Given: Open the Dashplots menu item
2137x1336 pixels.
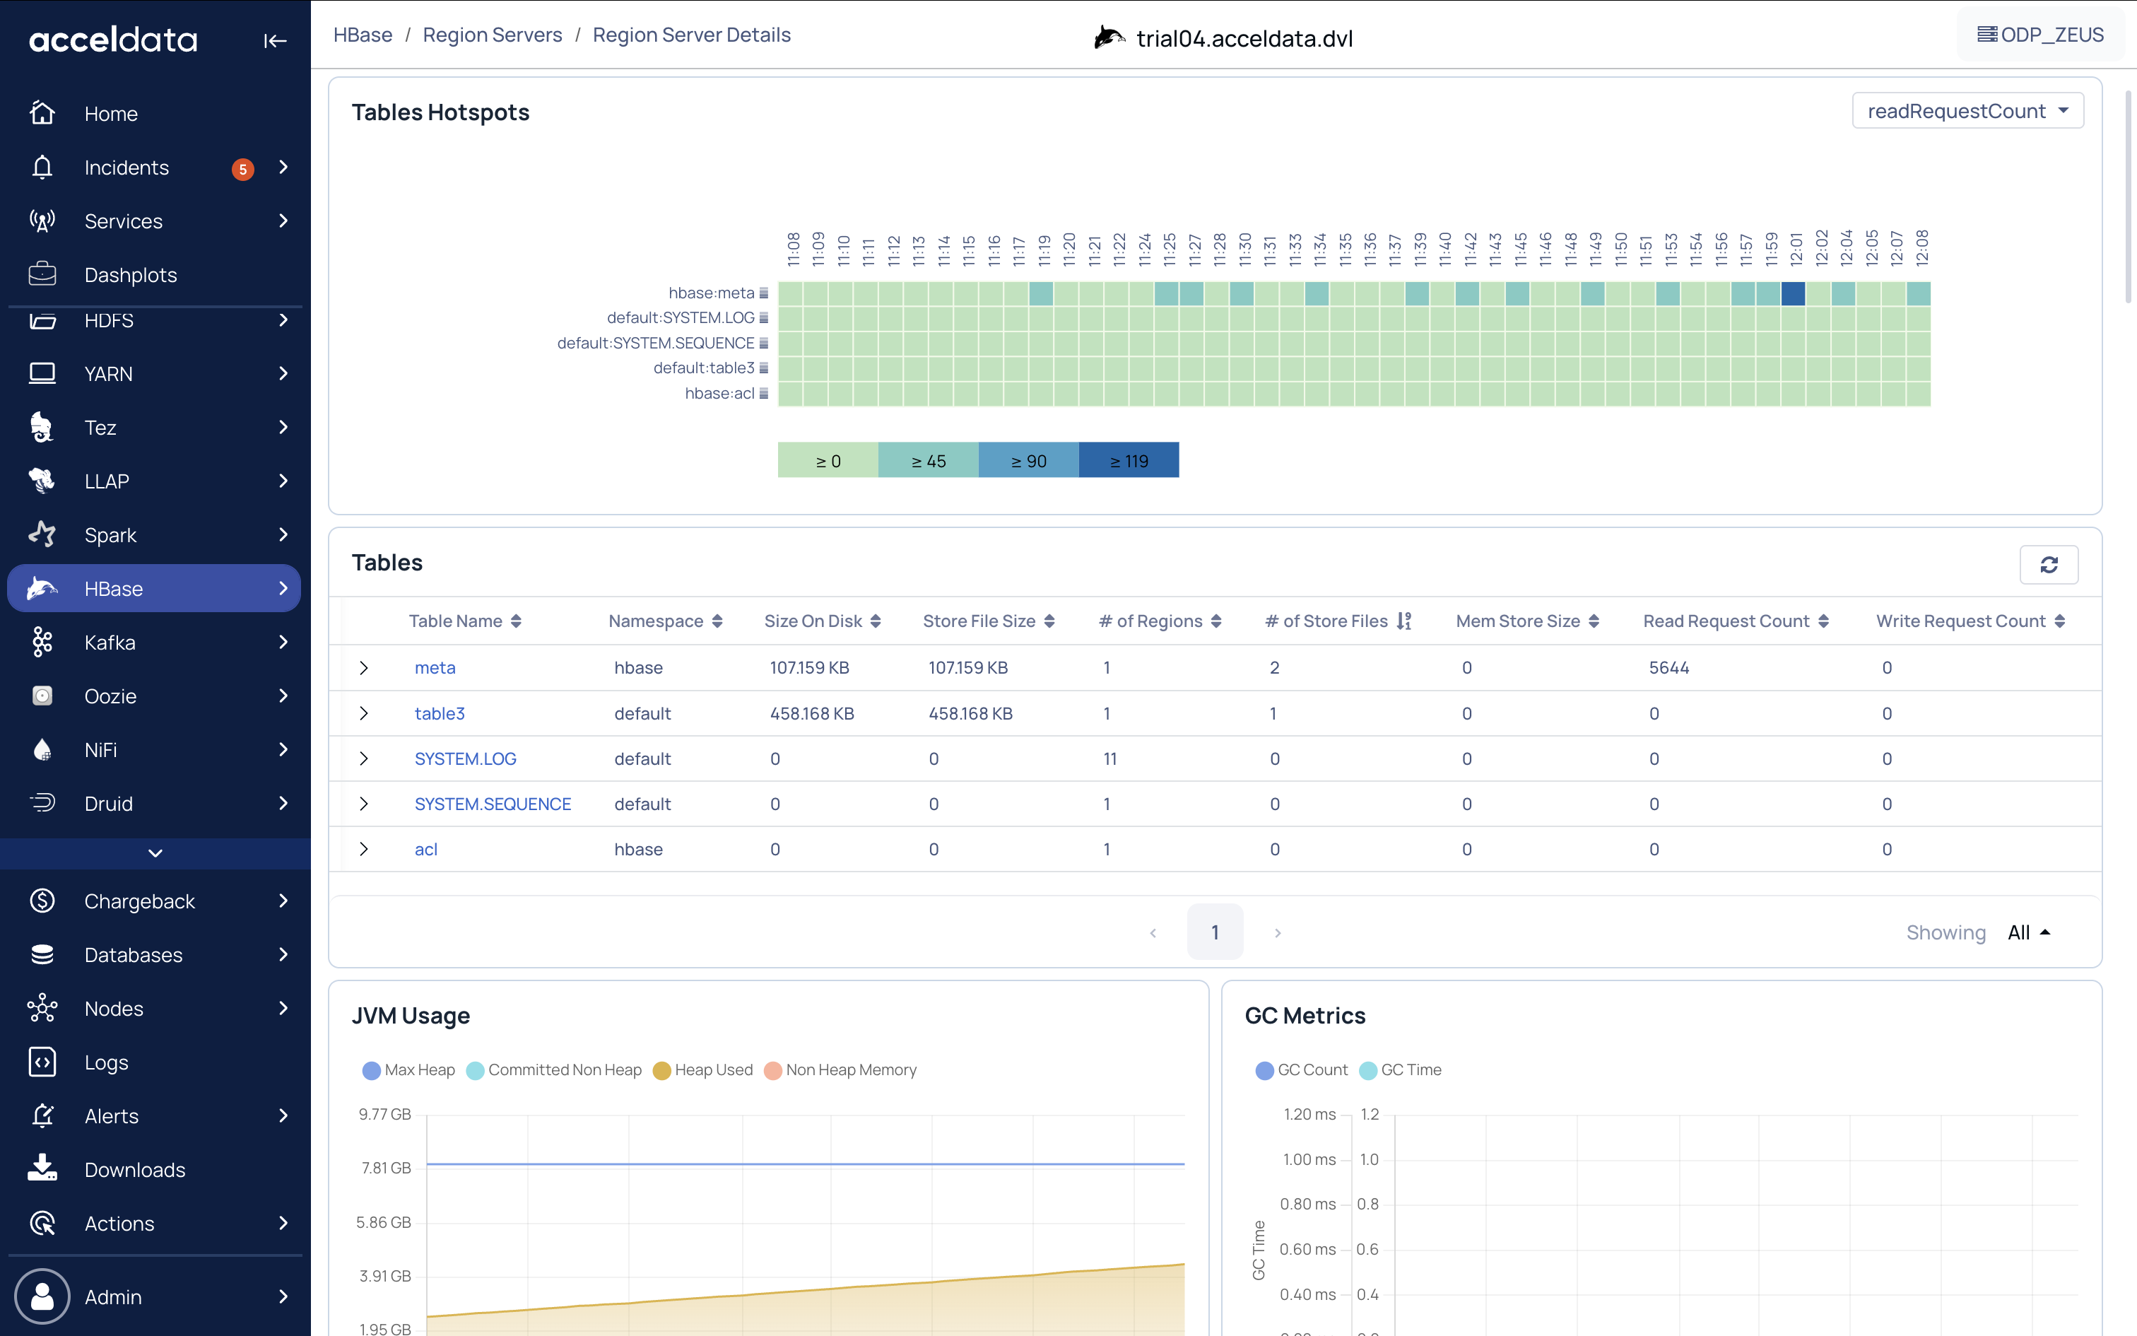Looking at the screenshot, I should pyautogui.click(x=131, y=275).
